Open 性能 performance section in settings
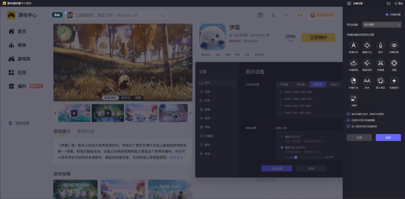The image size is (405, 199). 217,92
